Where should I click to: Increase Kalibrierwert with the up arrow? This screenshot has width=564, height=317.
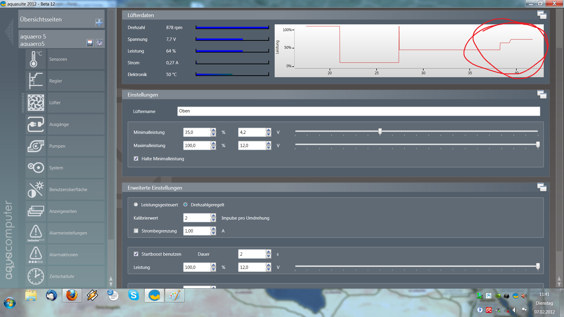pos(214,216)
